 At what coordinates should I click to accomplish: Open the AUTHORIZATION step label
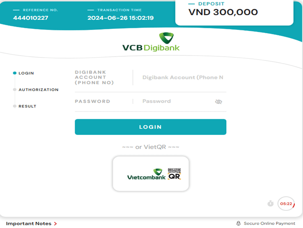[x=39, y=90]
